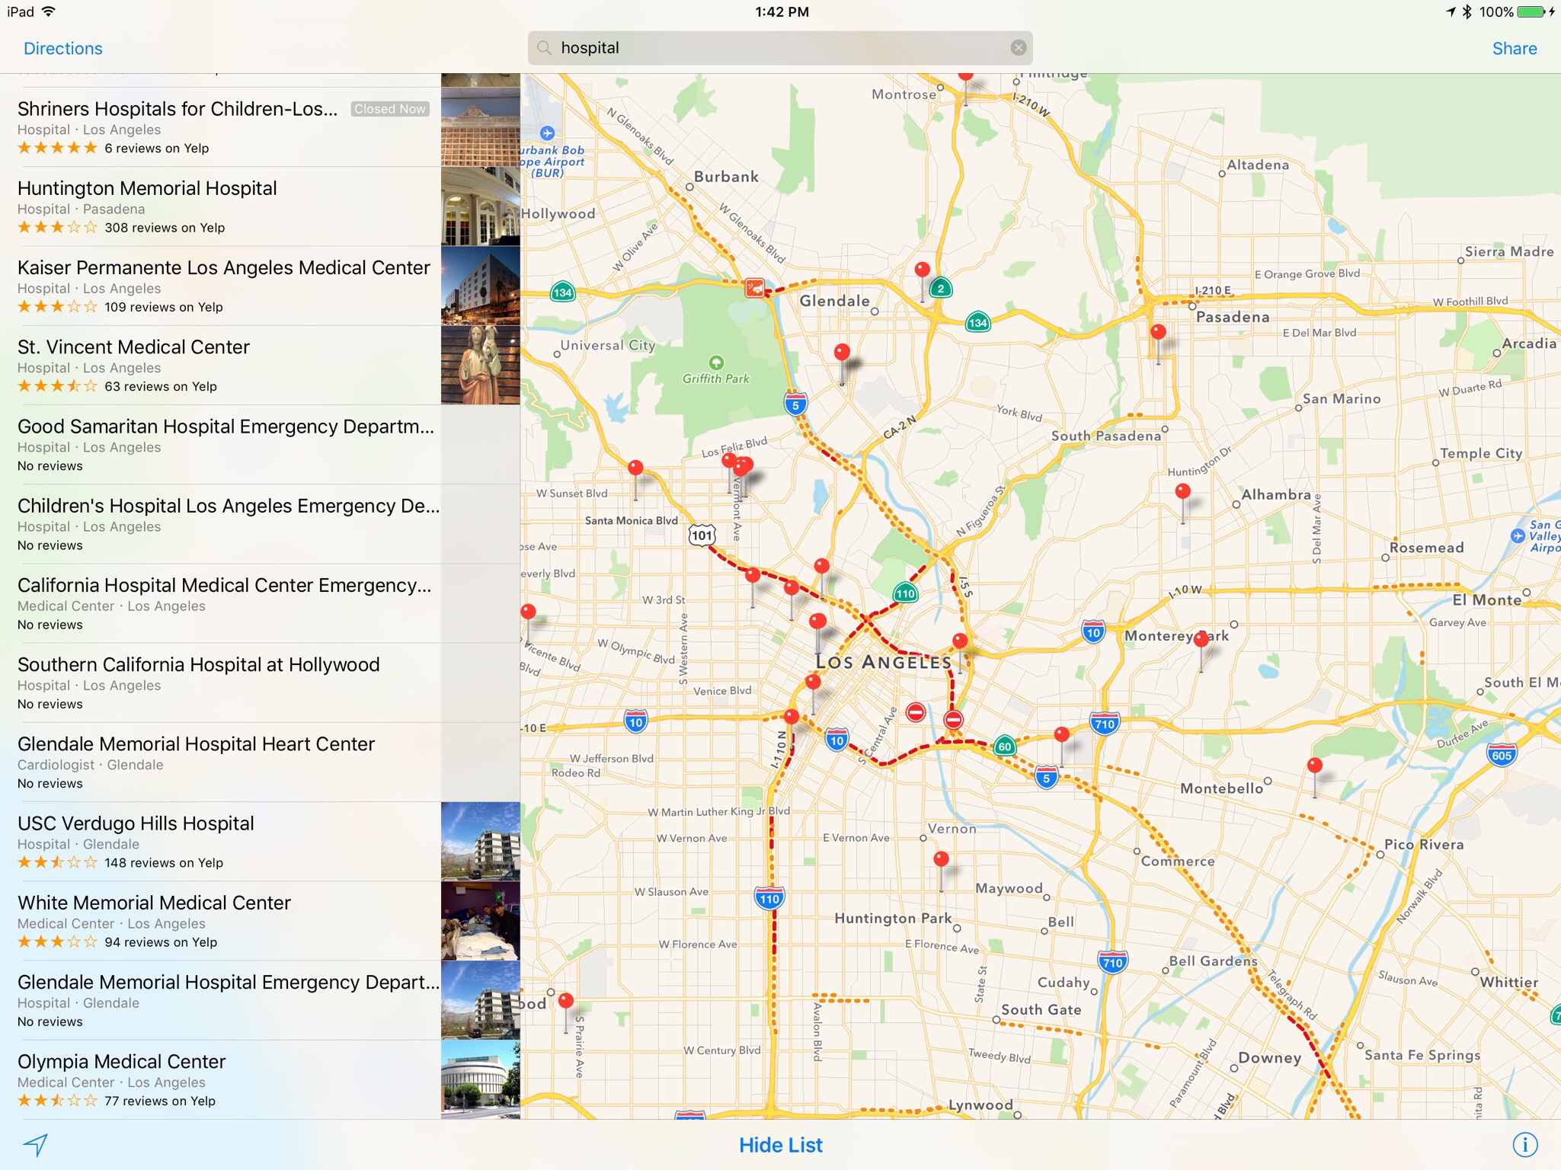Open the map info button
Image resolution: width=1561 pixels, height=1170 pixels.
tap(1524, 1144)
